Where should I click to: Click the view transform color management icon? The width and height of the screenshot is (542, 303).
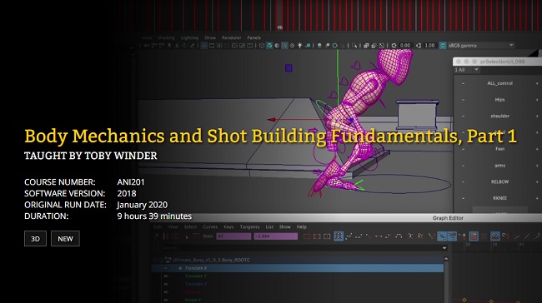tap(443, 46)
